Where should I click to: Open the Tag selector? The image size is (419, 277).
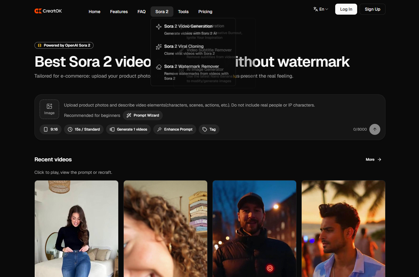(x=209, y=129)
